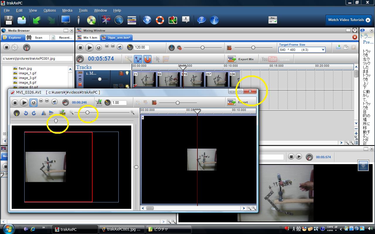375x234 pixels.
Task: Play the clip in the MVI_0326.AVI window
Action: pyautogui.click(x=24, y=102)
